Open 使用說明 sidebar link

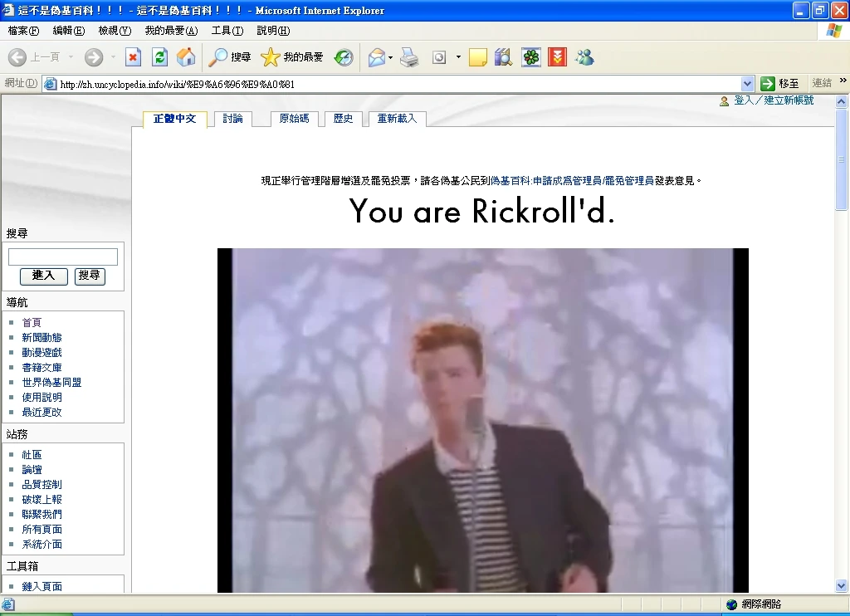click(42, 398)
